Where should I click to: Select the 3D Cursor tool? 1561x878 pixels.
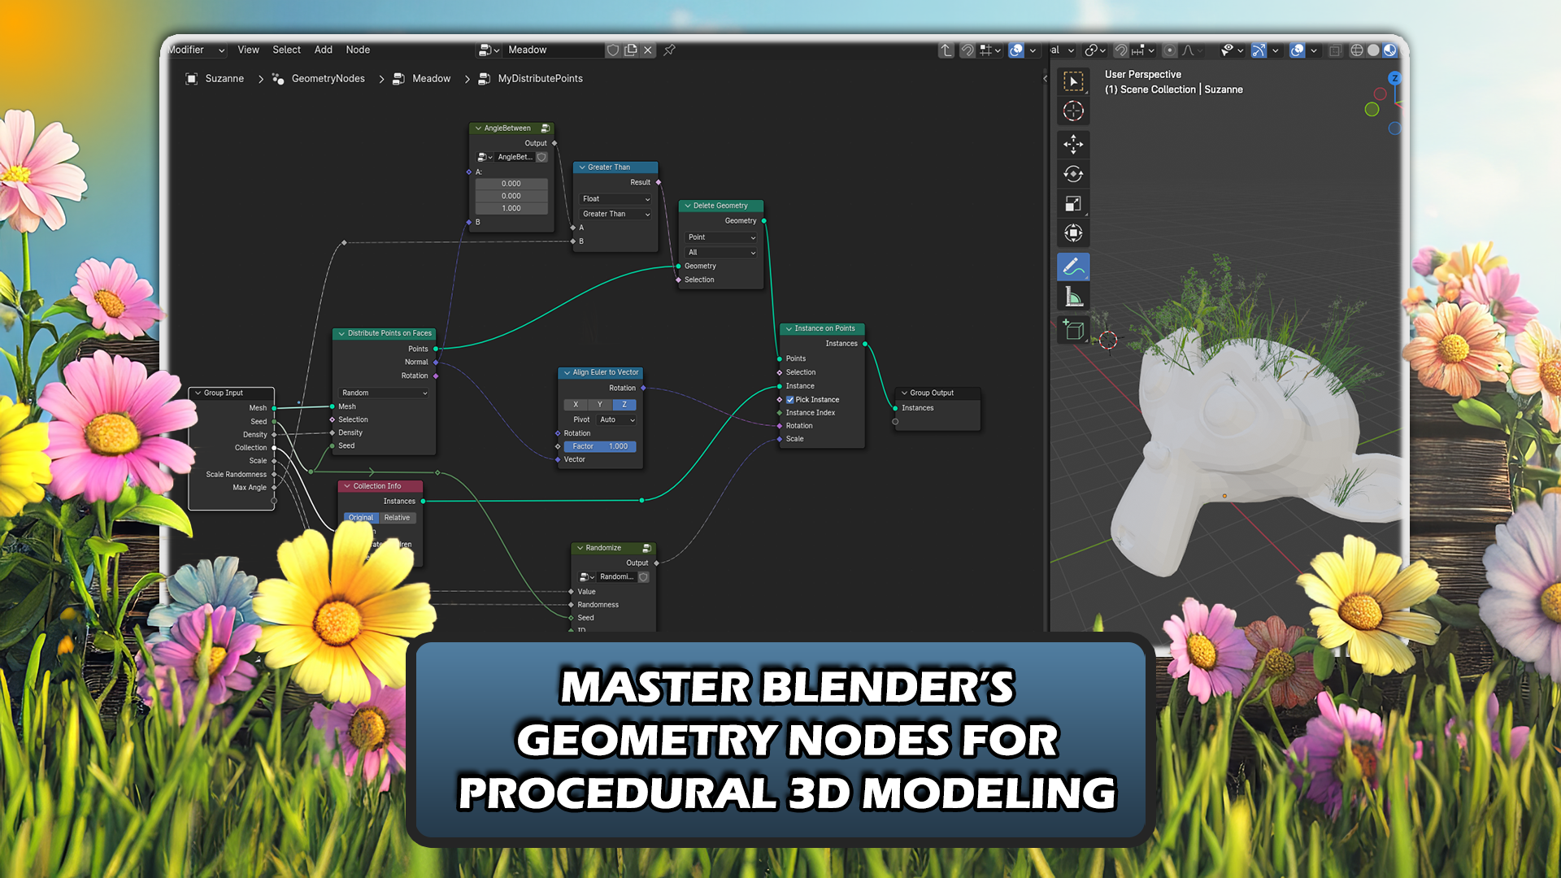(x=1073, y=111)
